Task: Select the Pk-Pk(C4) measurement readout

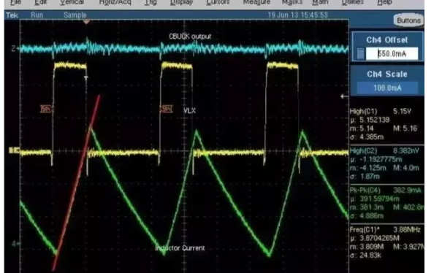Action: pyautogui.click(x=386, y=203)
